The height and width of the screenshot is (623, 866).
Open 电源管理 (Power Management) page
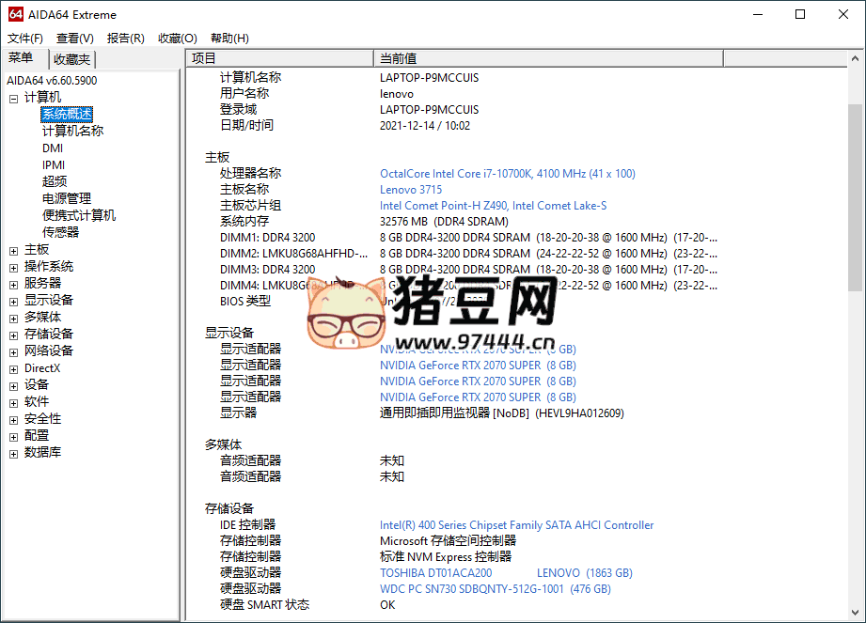click(x=60, y=198)
